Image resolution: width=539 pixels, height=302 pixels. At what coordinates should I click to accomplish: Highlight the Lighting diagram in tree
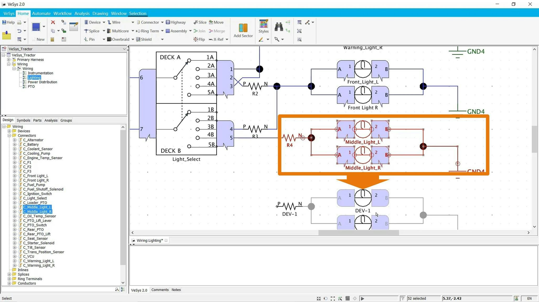[34, 77]
